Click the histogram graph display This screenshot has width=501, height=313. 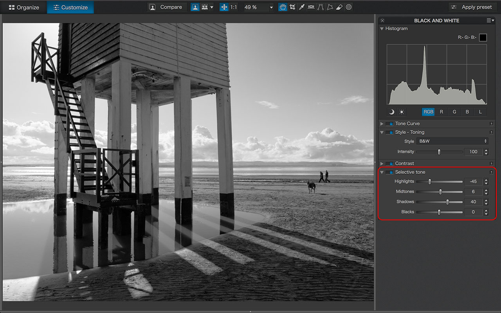(x=437, y=74)
